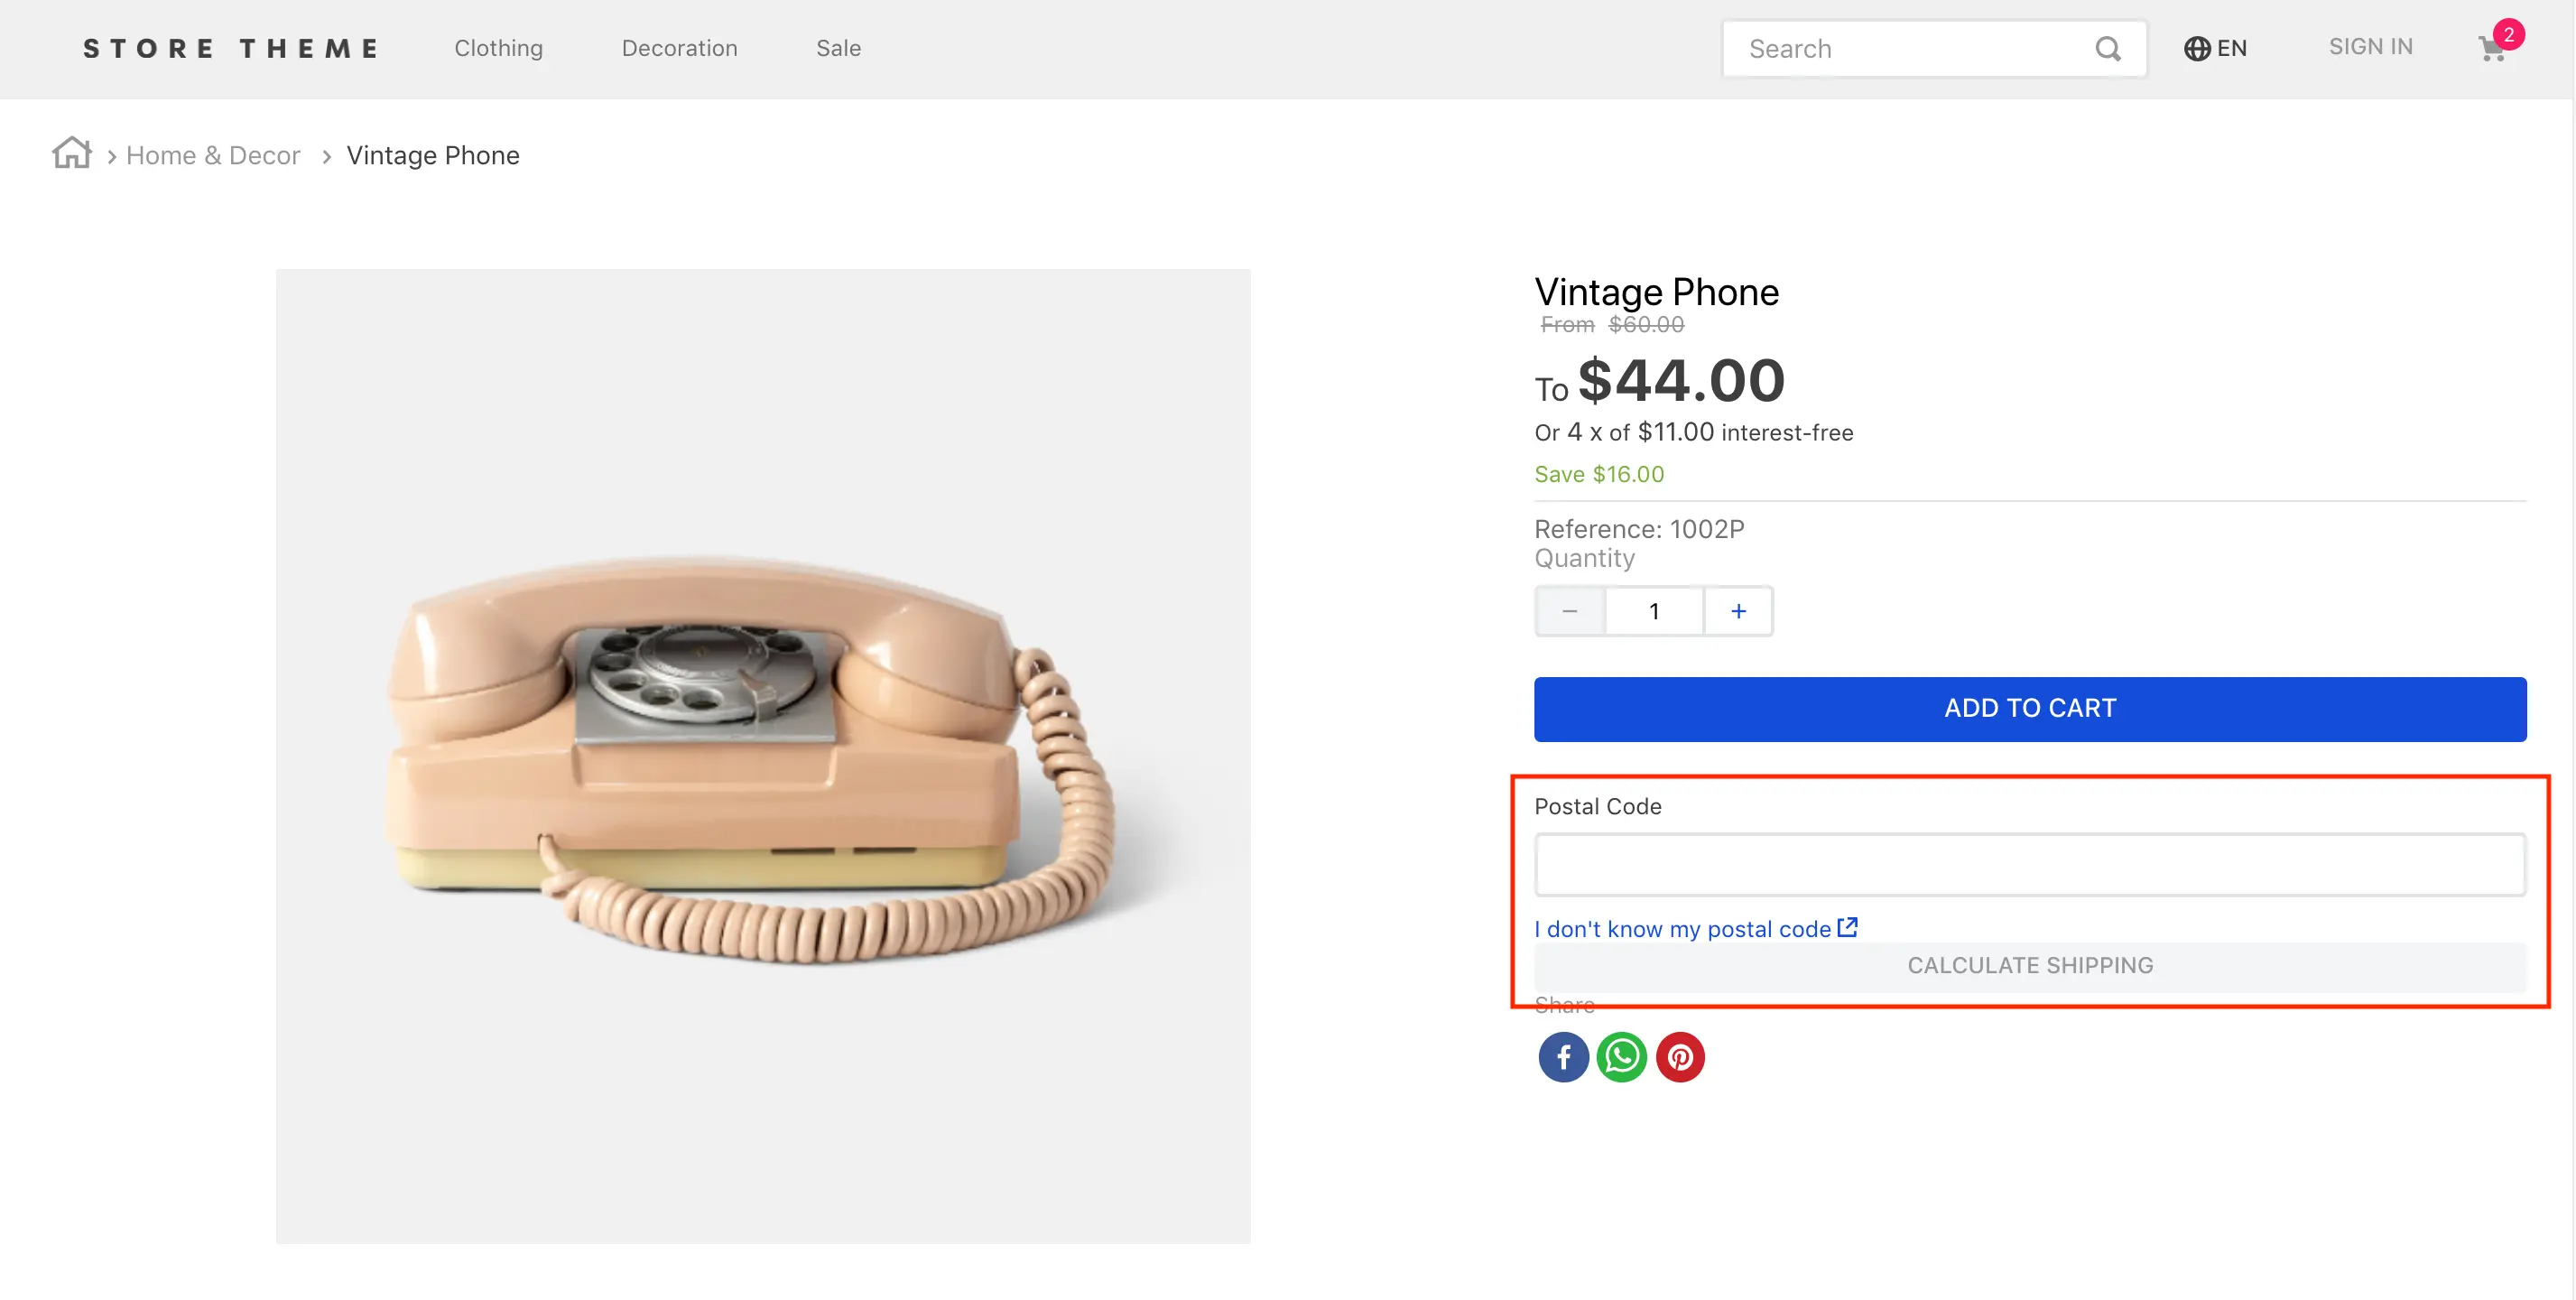Viewport: 2576px width, 1300px height.
Task: Open the Decoration menu
Action: (679, 48)
